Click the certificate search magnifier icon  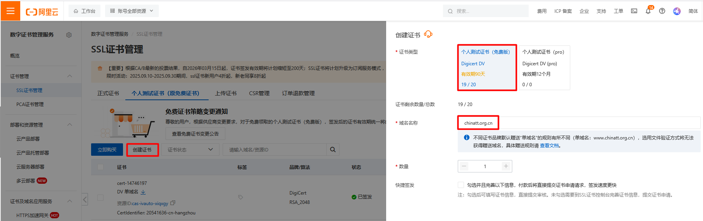[x=333, y=150]
